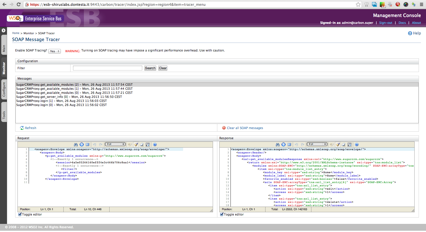
Task: Toggle fullscreen mode in Response editor
Action: (x=289, y=145)
